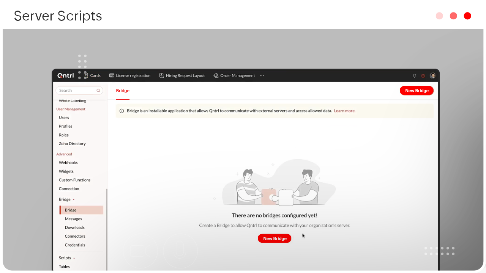Click the sidebar vertical scrollbar
Viewport: 486px width, 273px height.
(x=107, y=227)
